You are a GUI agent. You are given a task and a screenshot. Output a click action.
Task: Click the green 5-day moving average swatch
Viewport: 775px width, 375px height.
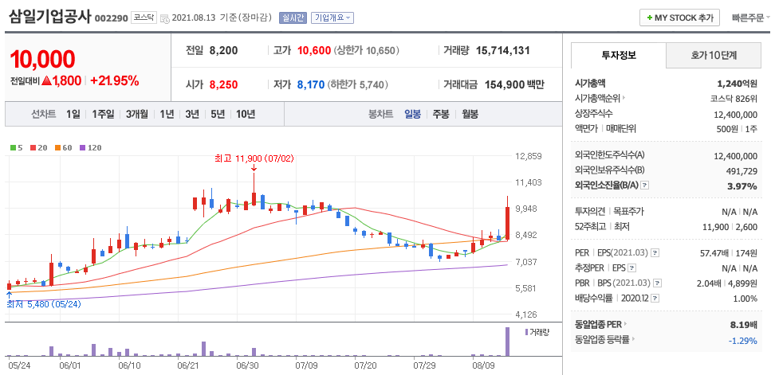point(14,147)
